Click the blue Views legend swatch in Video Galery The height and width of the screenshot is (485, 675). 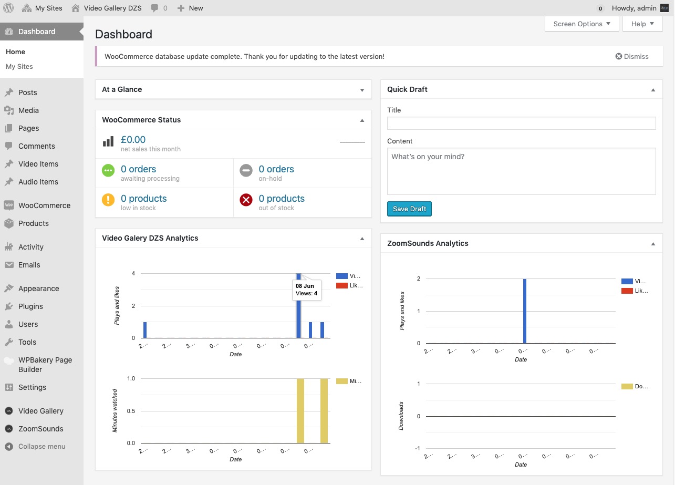click(x=342, y=276)
